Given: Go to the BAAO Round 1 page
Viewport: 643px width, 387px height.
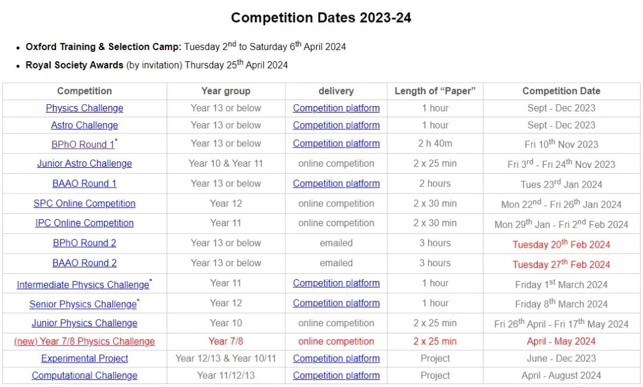Looking at the screenshot, I should [x=85, y=183].
